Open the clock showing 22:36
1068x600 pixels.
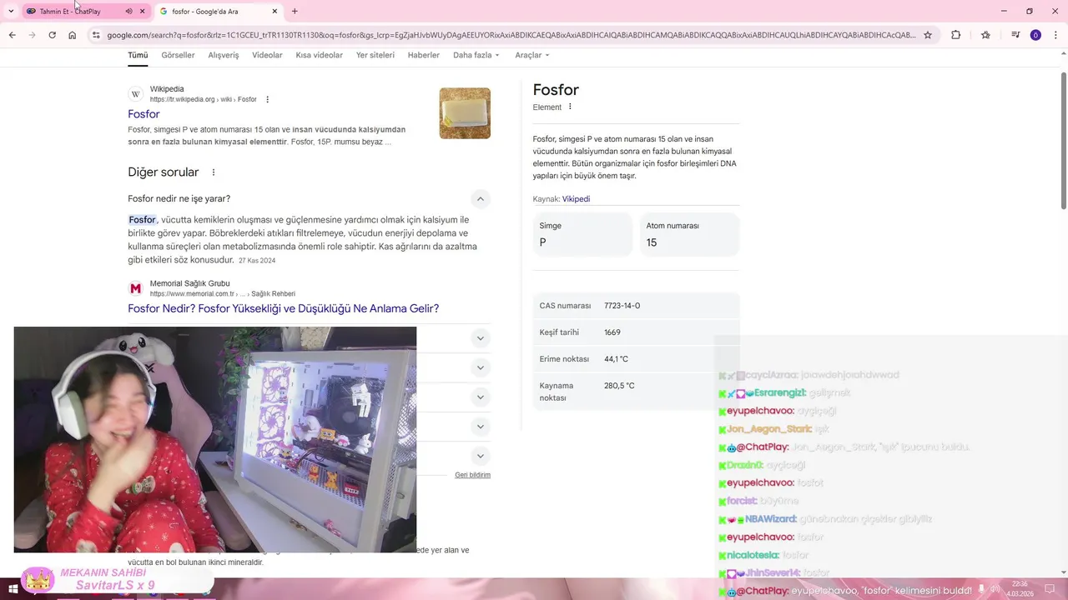tap(1020, 588)
